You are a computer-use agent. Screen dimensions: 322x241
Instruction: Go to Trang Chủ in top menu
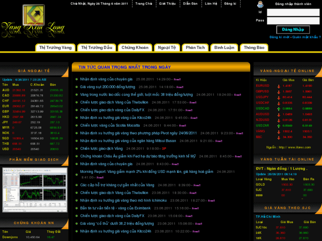pyautogui.click(x=144, y=4)
